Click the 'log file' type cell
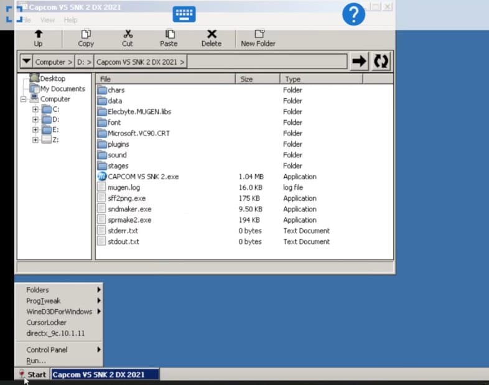Image resolution: width=489 pixels, height=385 pixels. (293, 187)
